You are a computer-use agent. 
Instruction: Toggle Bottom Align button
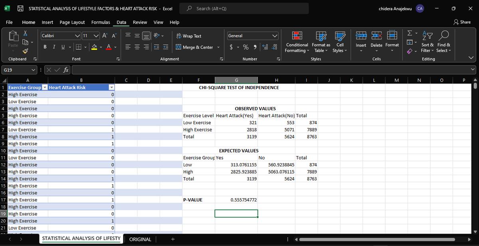tap(147, 36)
